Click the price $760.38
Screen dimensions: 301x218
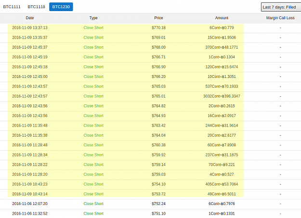pyautogui.click(x=158, y=145)
